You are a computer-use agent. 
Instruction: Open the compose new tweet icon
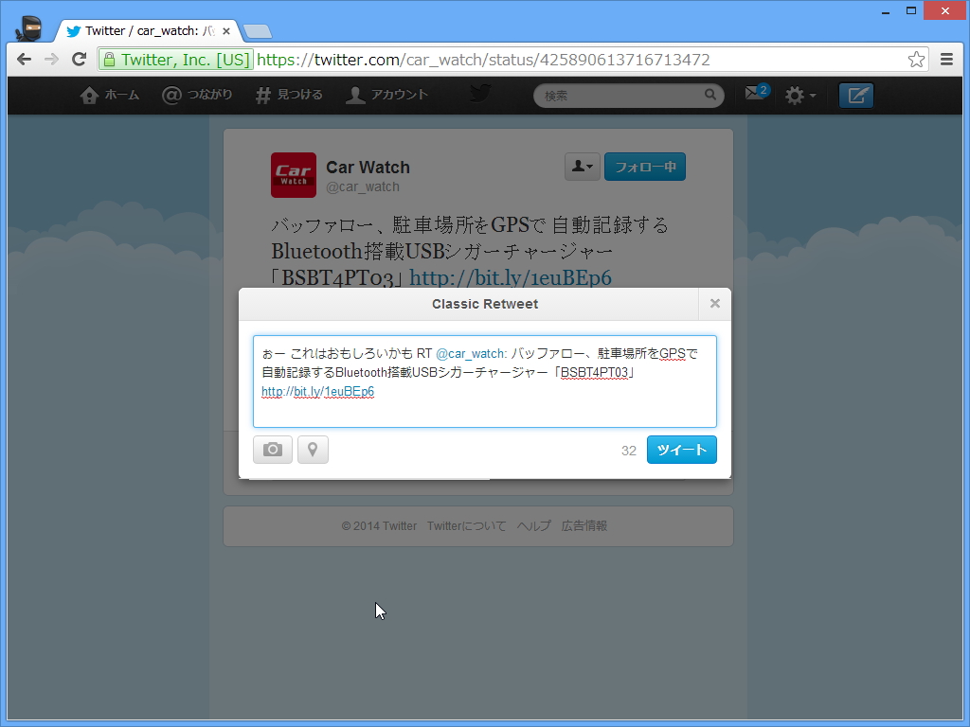[x=855, y=95]
